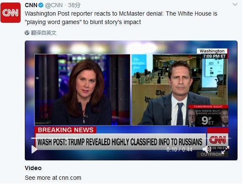Viewport: 243px width, 184px height.
Task: Click the red CNN profile avatar
Action: [11, 13]
